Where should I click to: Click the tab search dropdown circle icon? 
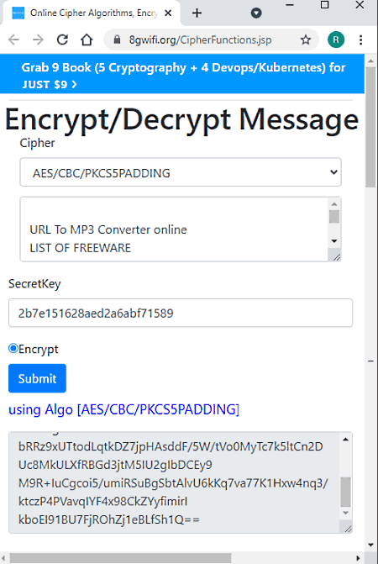point(256,13)
